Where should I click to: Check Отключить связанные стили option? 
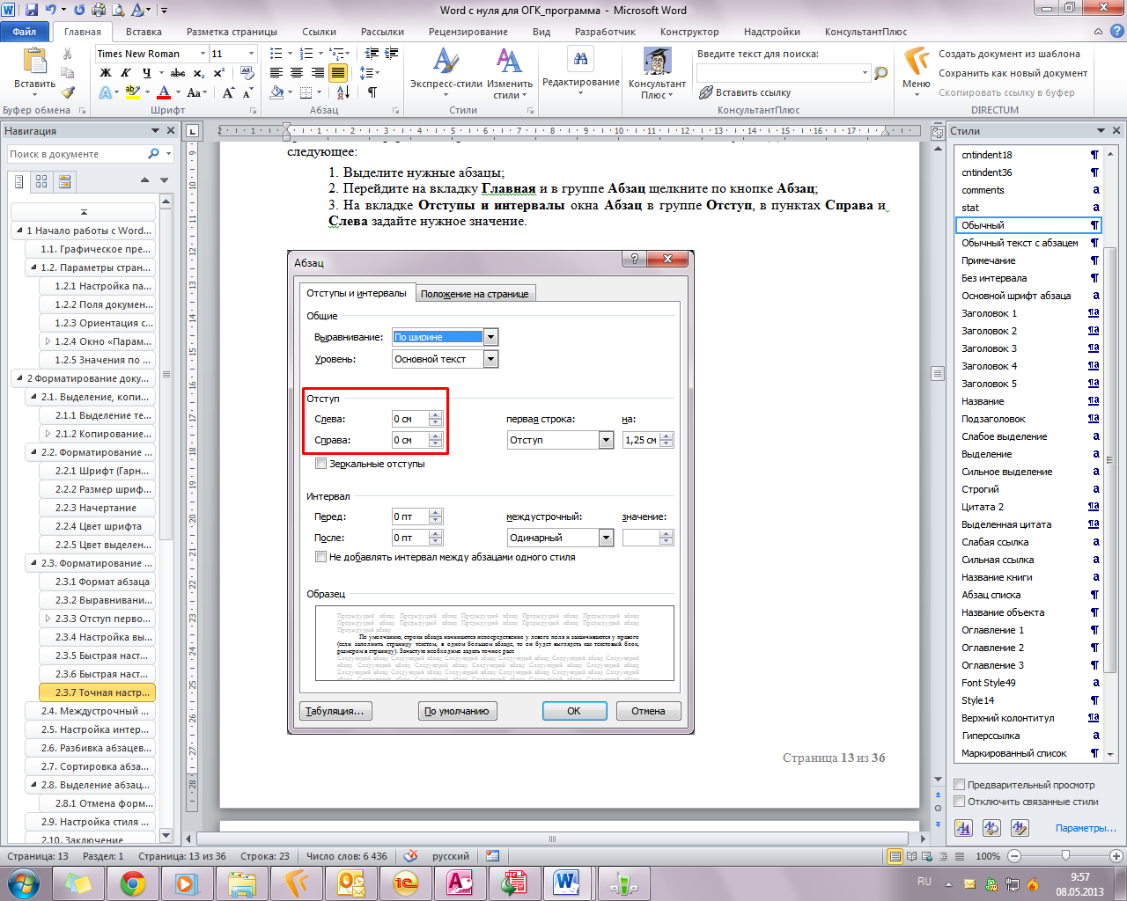click(960, 801)
